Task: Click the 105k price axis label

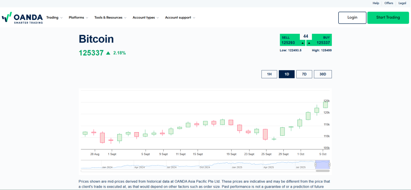Action: point(327,148)
